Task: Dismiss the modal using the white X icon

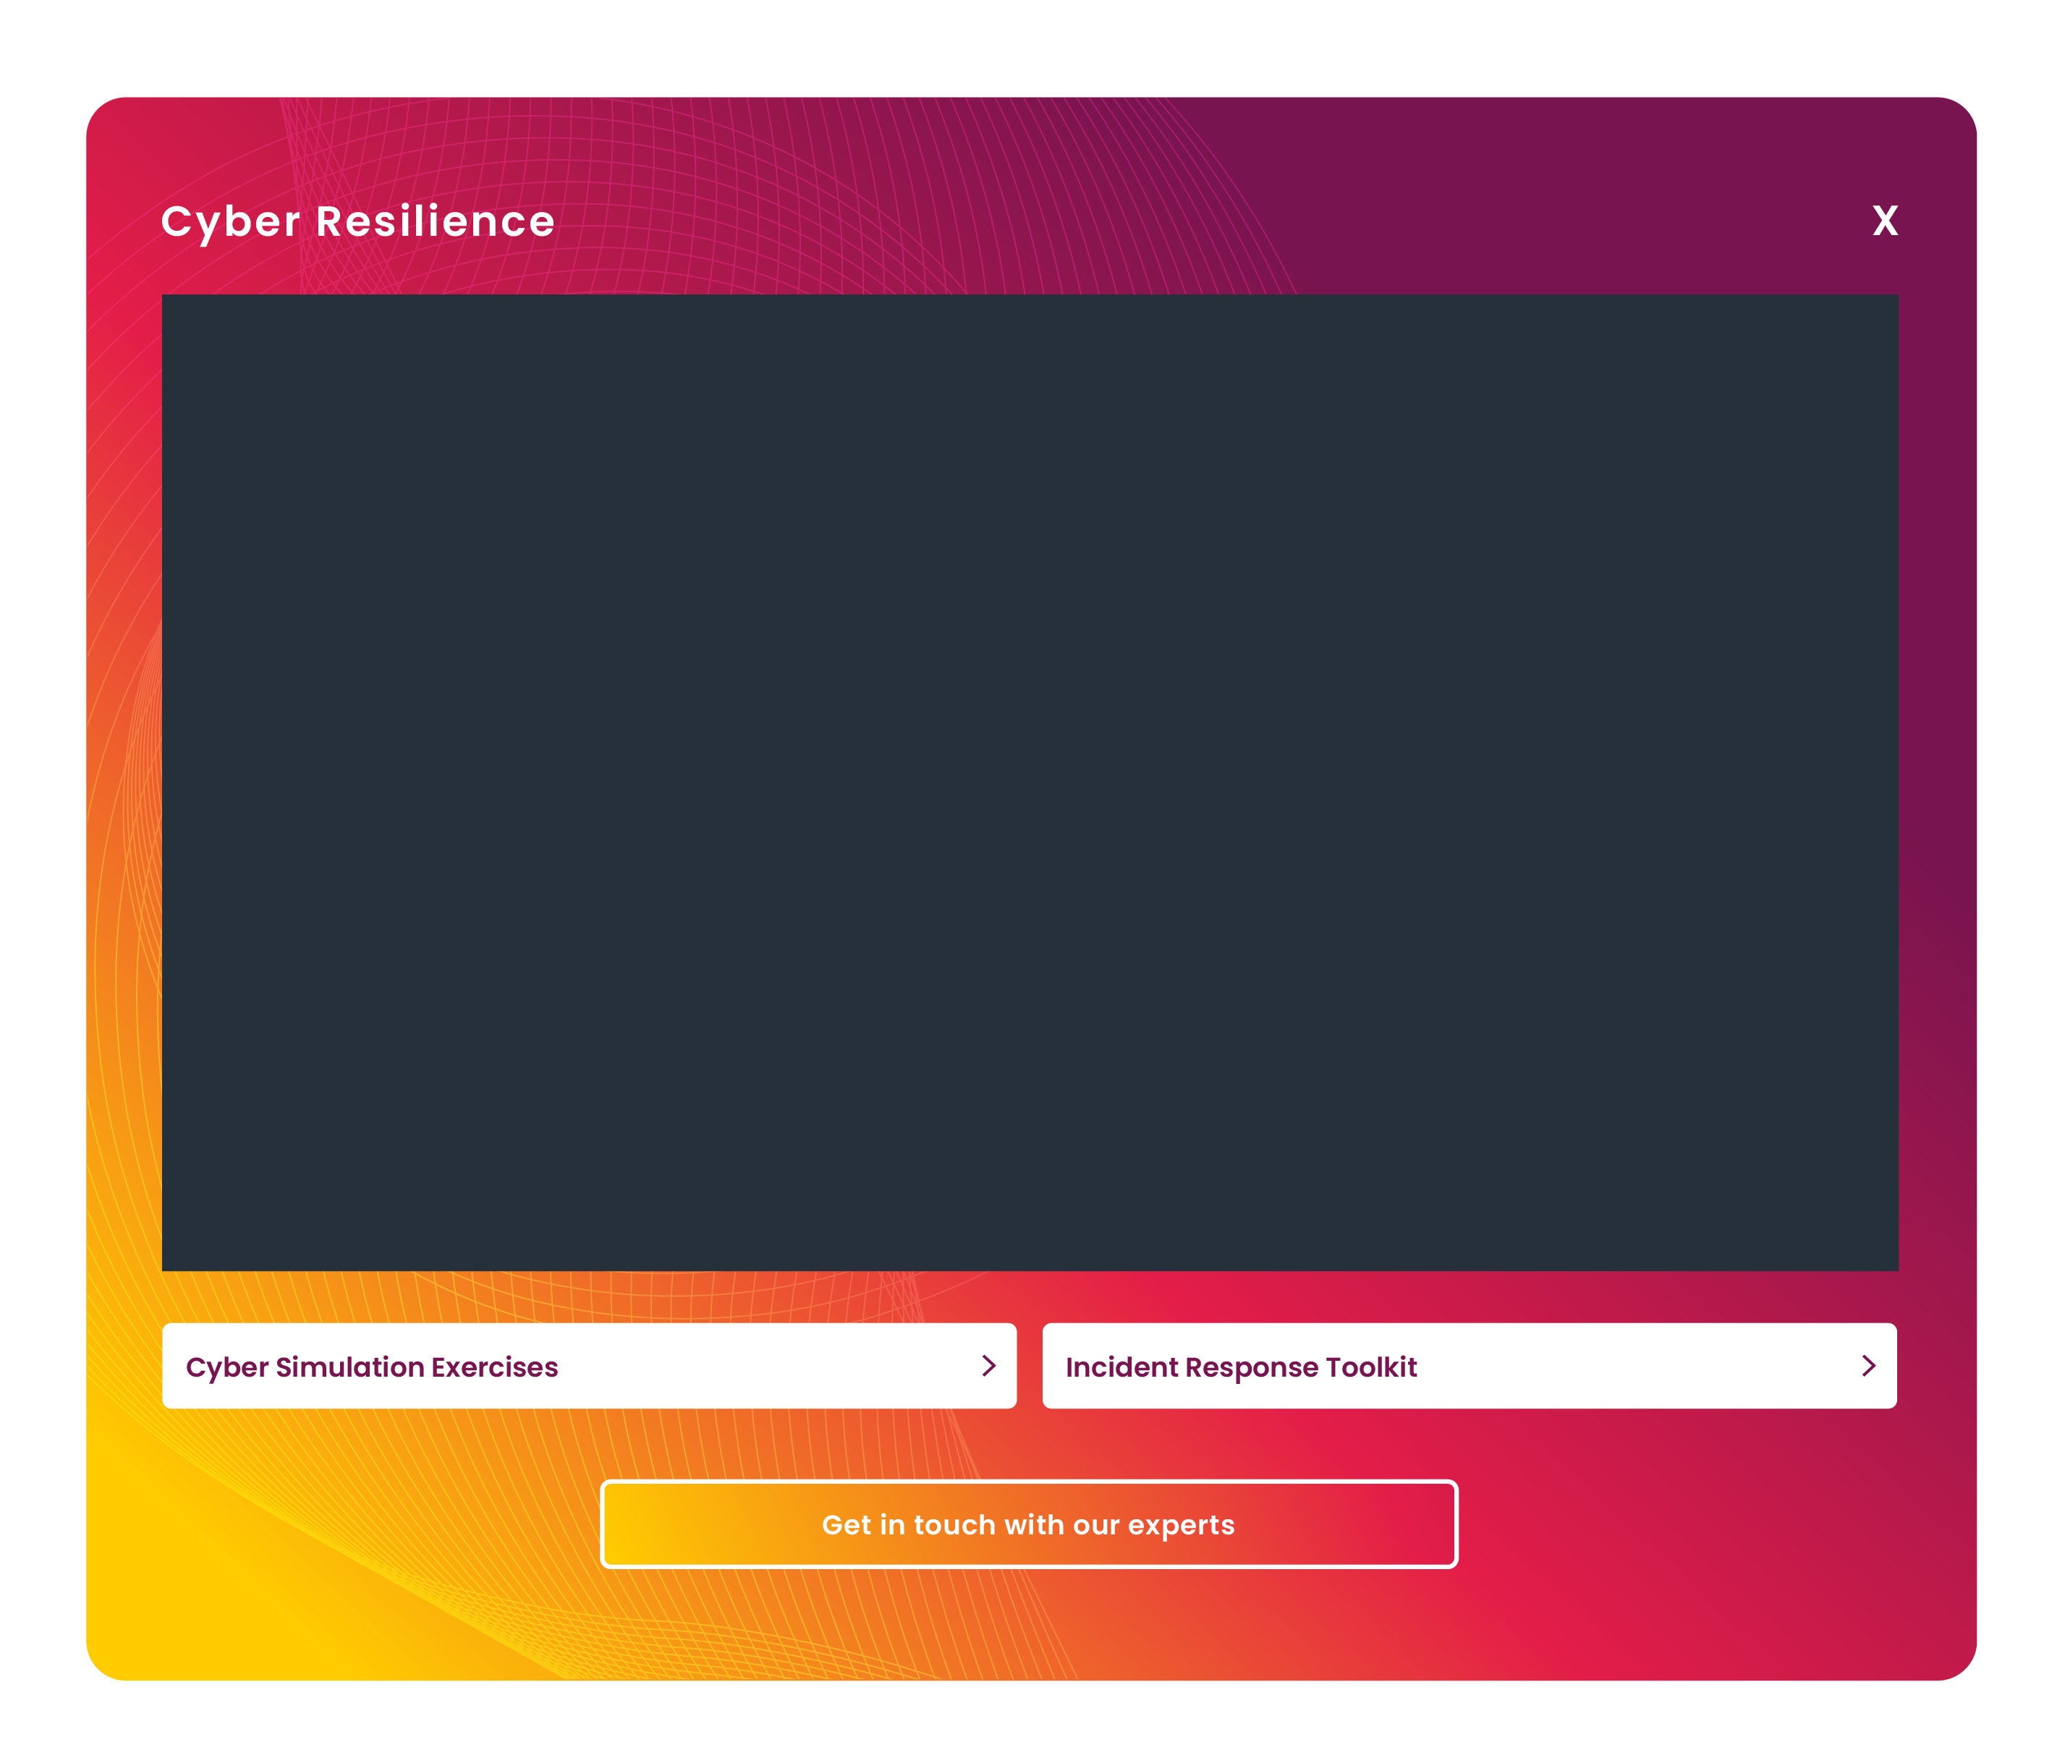Action: (1885, 220)
